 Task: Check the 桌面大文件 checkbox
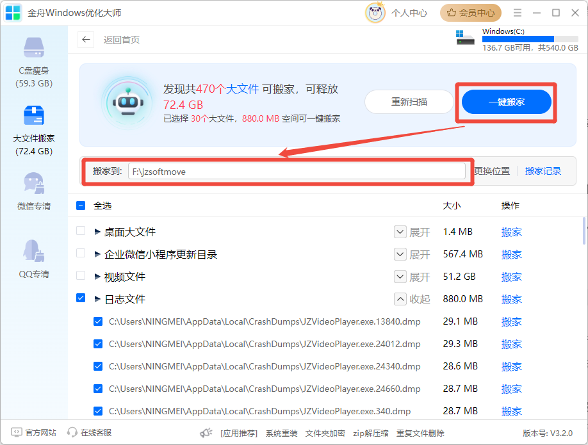tap(81, 231)
